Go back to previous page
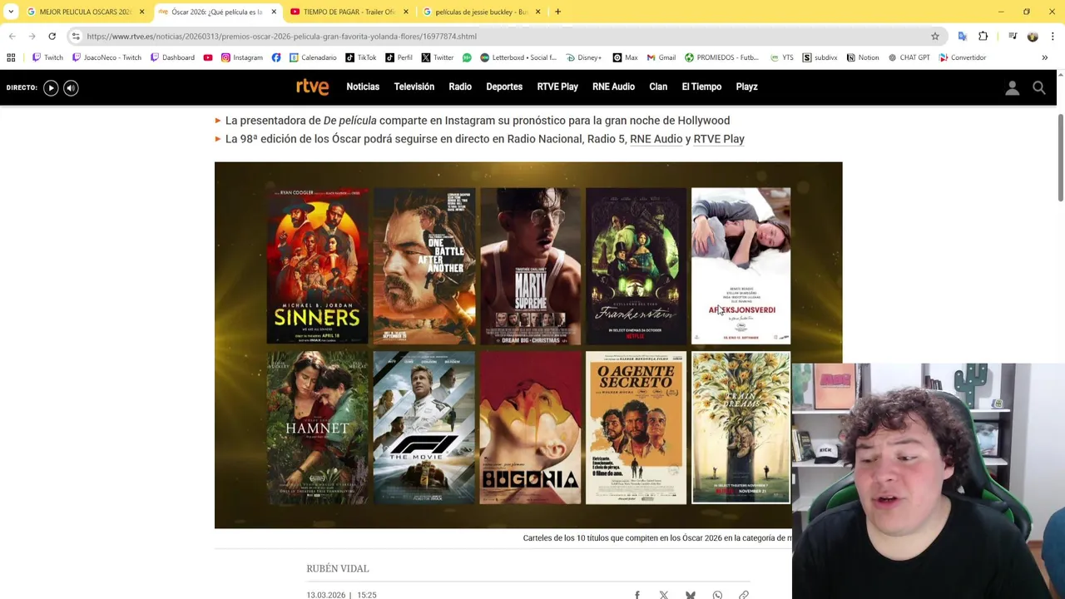This screenshot has width=1065, height=599. click(12, 37)
